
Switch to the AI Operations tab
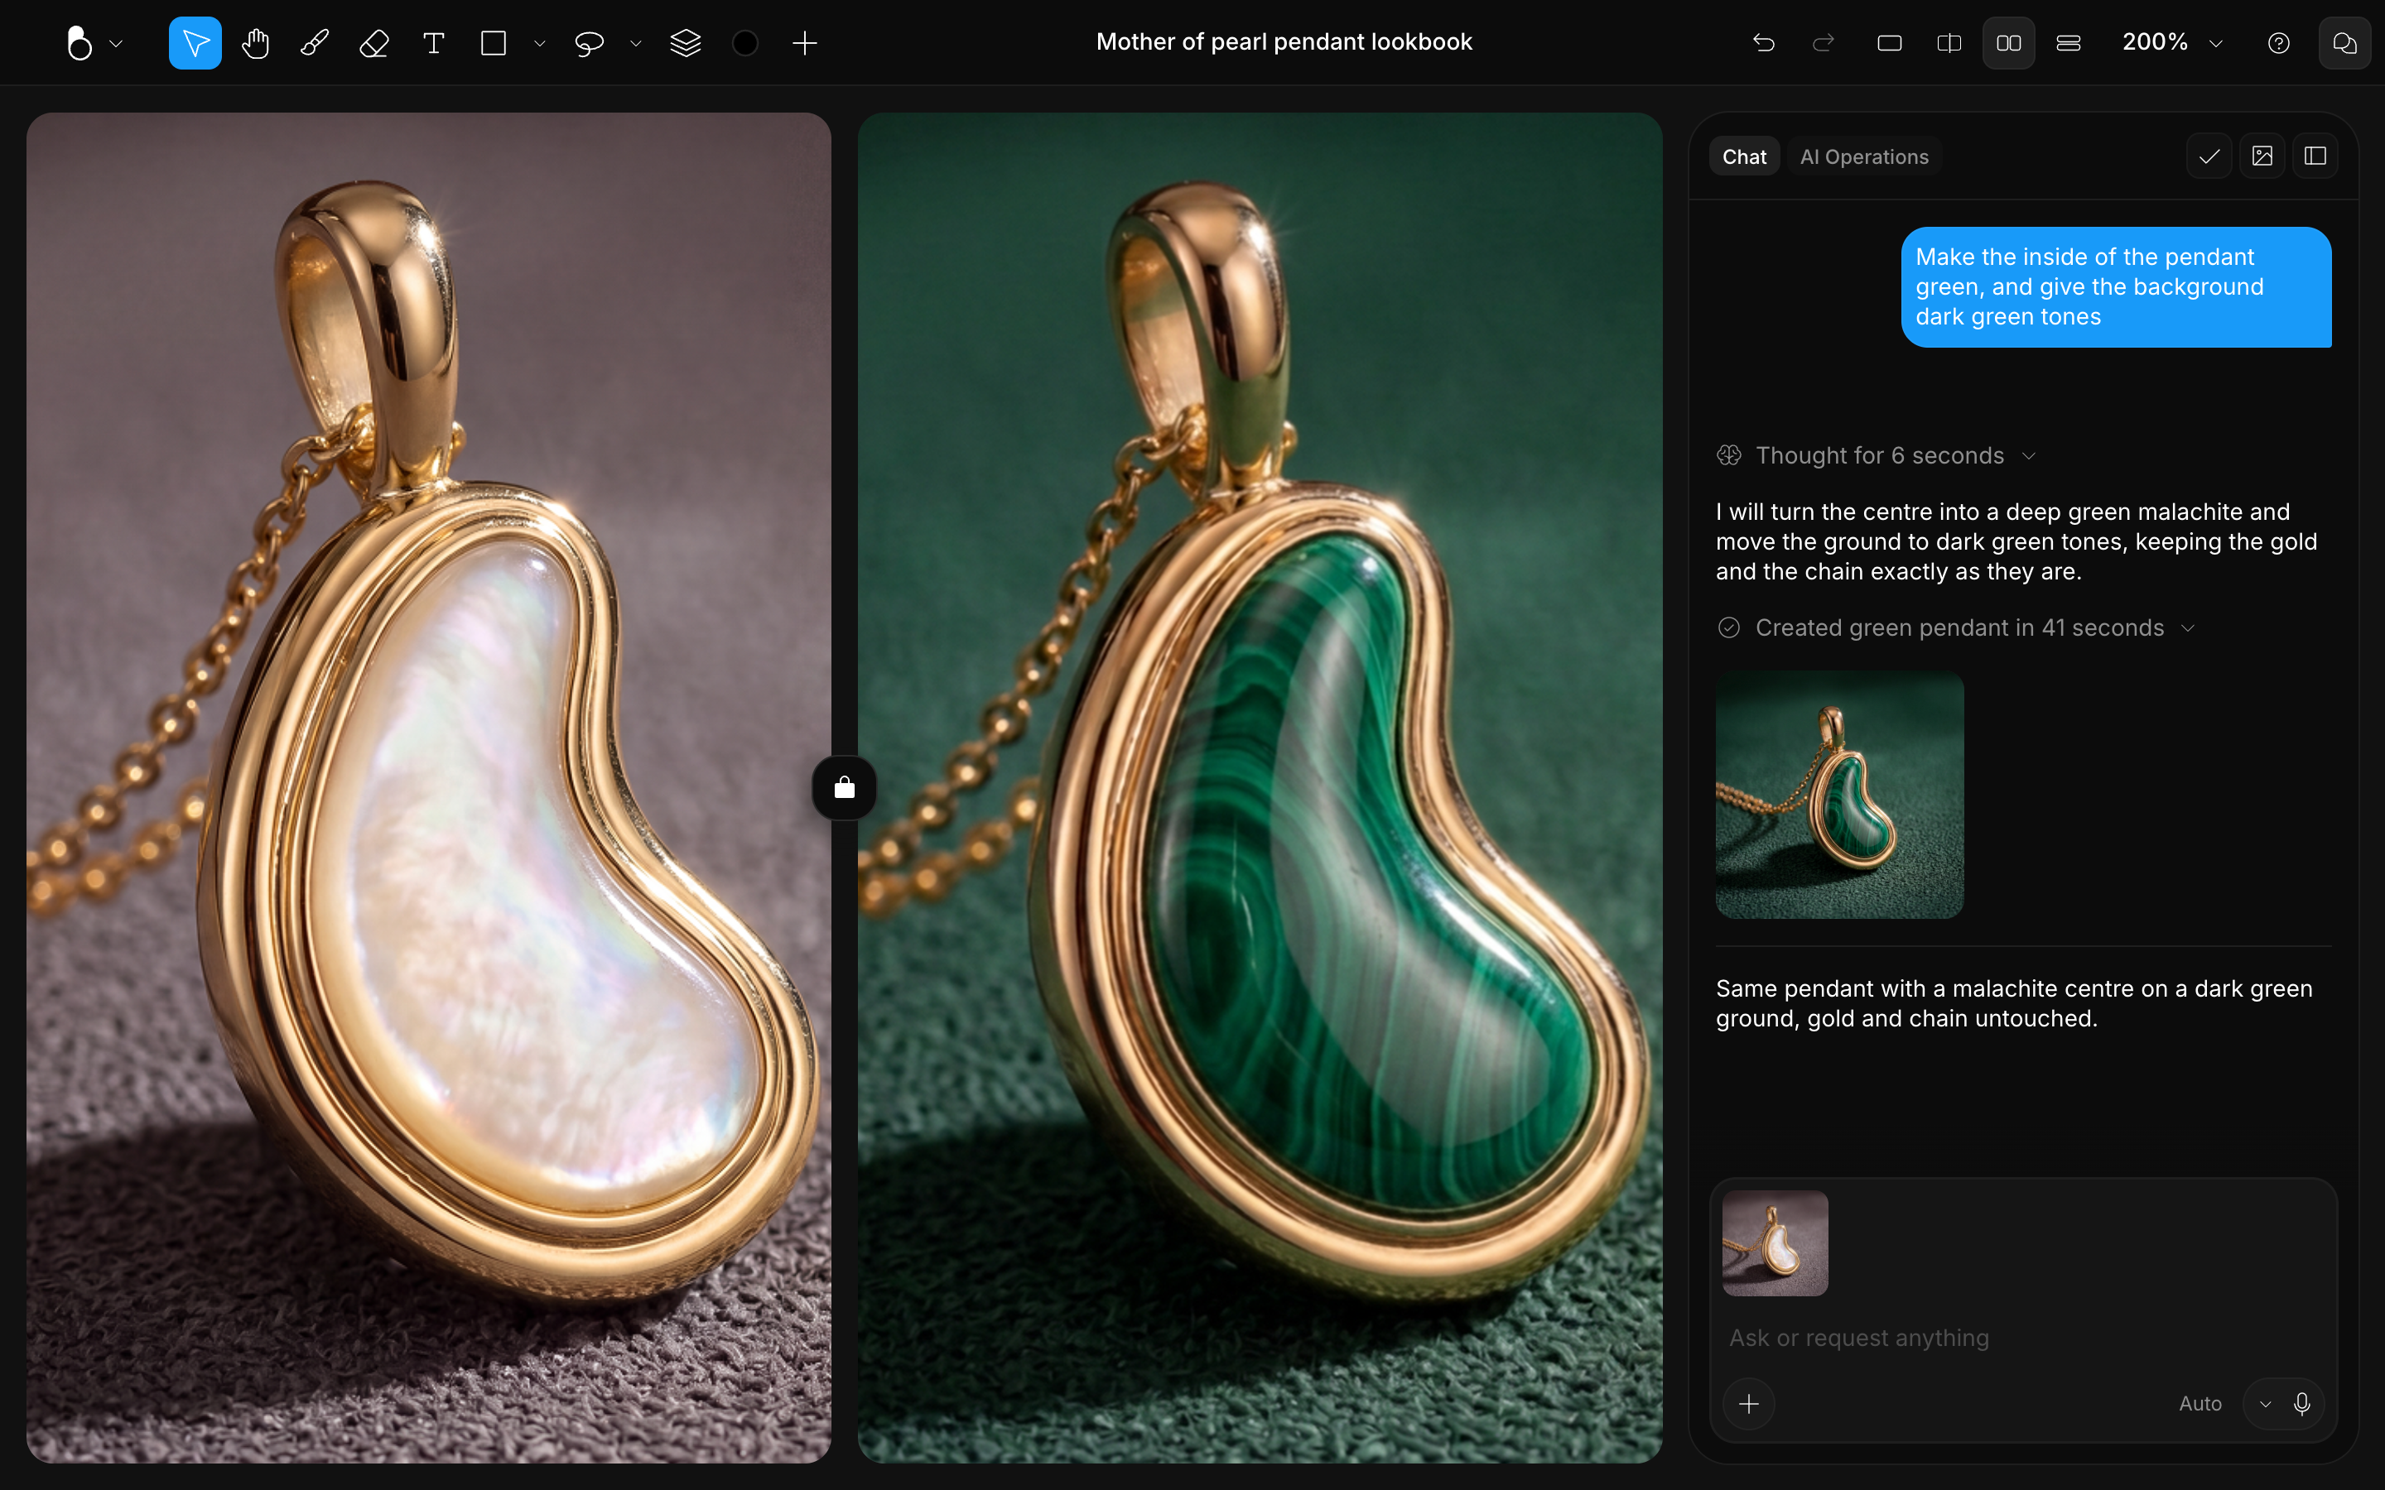coord(1863,156)
